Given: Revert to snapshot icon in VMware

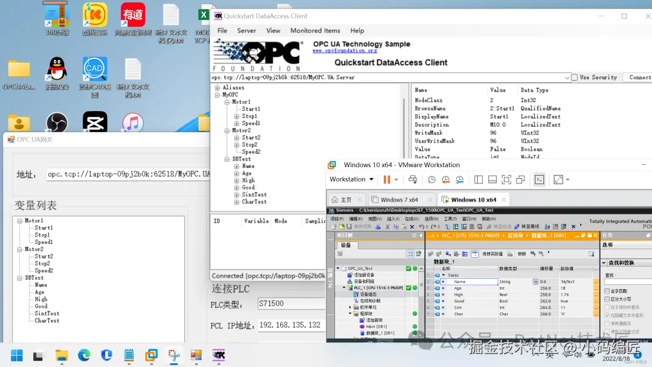Looking at the screenshot, I should click(x=446, y=179).
